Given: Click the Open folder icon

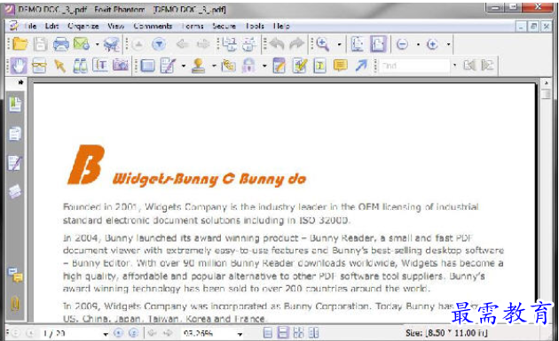Looking at the screenshot, I should [20, 44].
